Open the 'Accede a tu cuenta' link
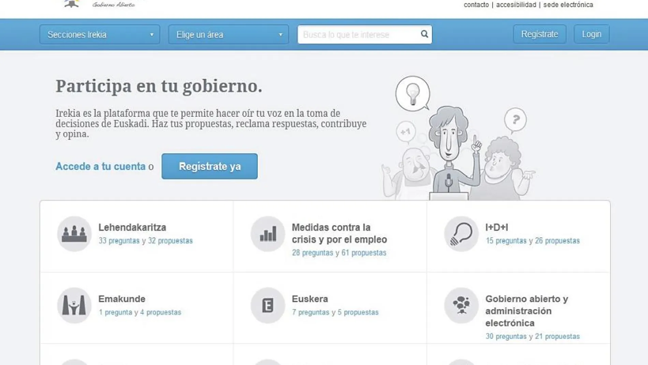 click(x=101, y=166)
